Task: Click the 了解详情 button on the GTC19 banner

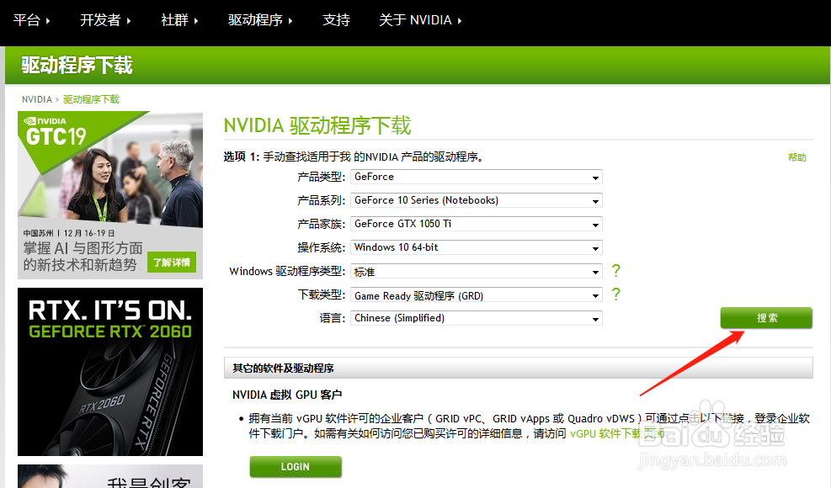Action: pos(172,263)
